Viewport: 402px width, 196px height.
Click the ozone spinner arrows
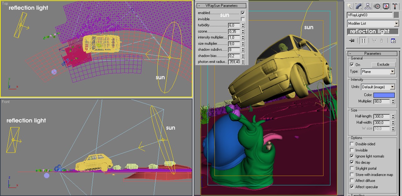[x=243, y=32]
